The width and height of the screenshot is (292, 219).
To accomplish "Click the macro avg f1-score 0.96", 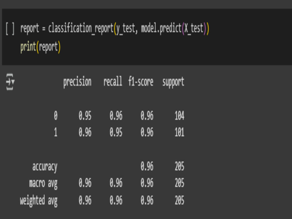I will [x=147, y=183].
